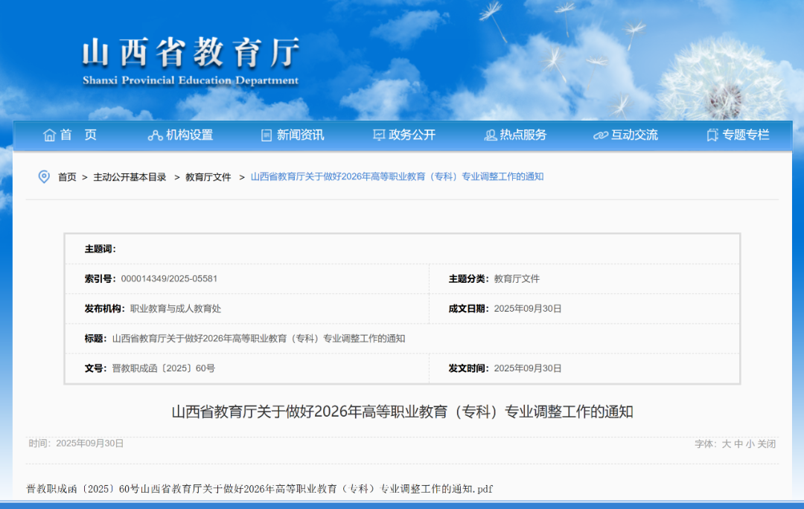The width and height of the screenshot is (804, 509).
Task: Set font size to 中 (medium)
Action: [x=738, y=444]
